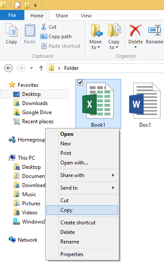Click the Copy icon in Clipboard group
The height and width of the screenshot is (263, 164).
pyautogui.click(x=11, y=30)
